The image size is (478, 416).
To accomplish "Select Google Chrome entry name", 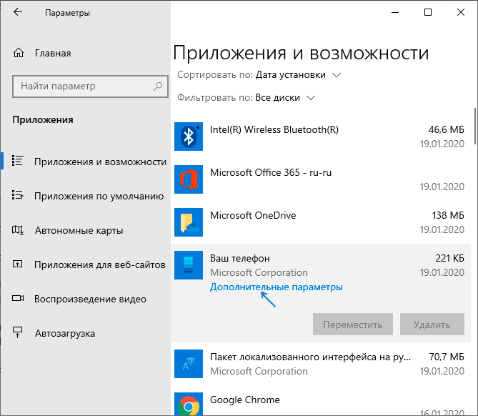I will point(245,400).
